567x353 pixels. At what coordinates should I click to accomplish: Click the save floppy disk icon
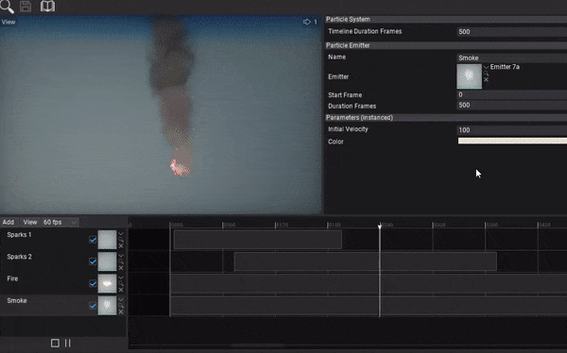pos(26,7)
